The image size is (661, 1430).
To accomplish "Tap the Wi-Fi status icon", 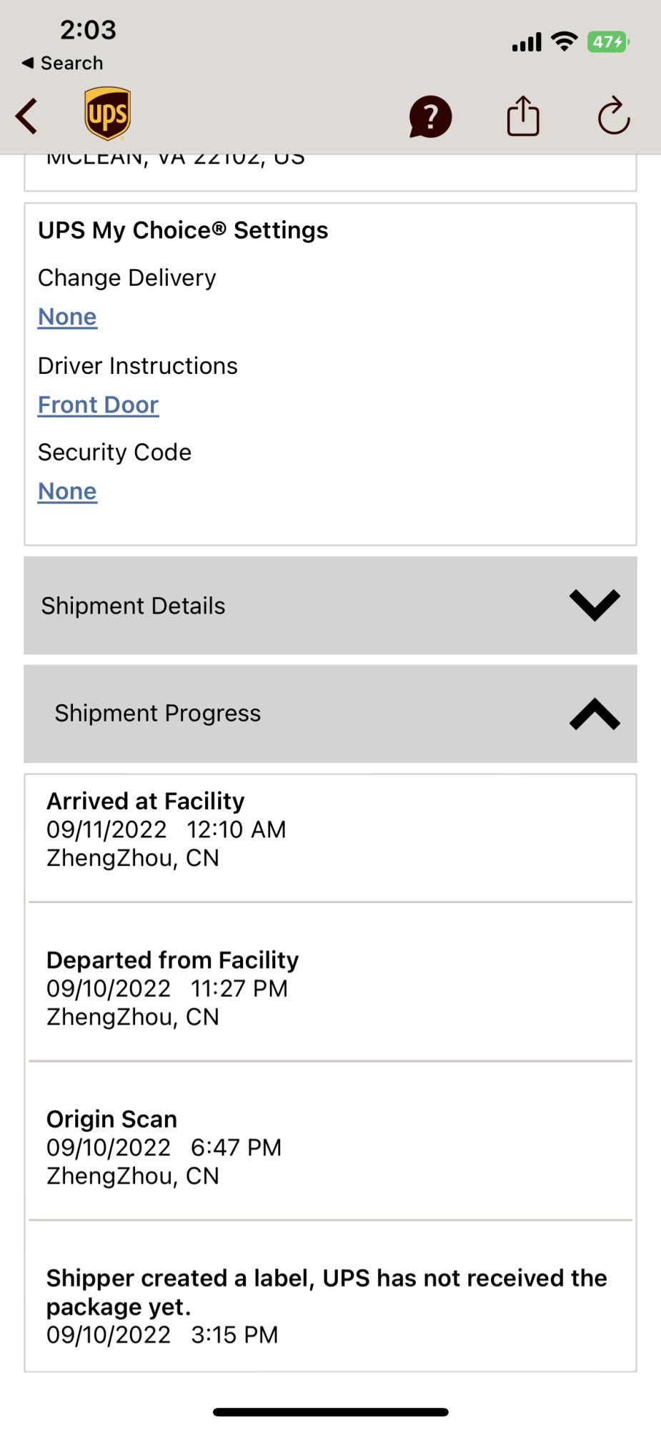I will (565, 42).
